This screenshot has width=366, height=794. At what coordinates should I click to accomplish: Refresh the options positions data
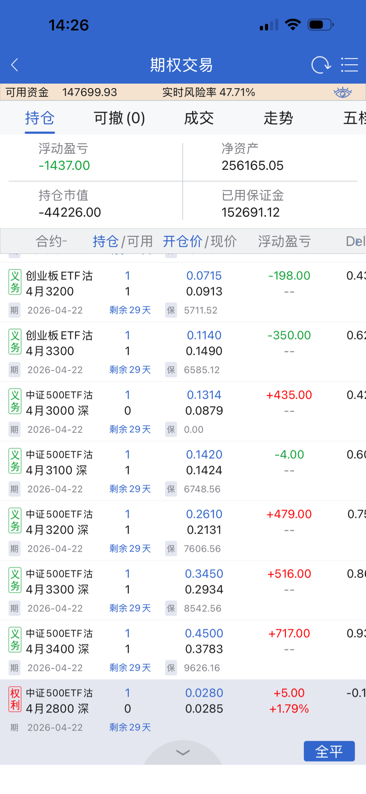(321, 65)
